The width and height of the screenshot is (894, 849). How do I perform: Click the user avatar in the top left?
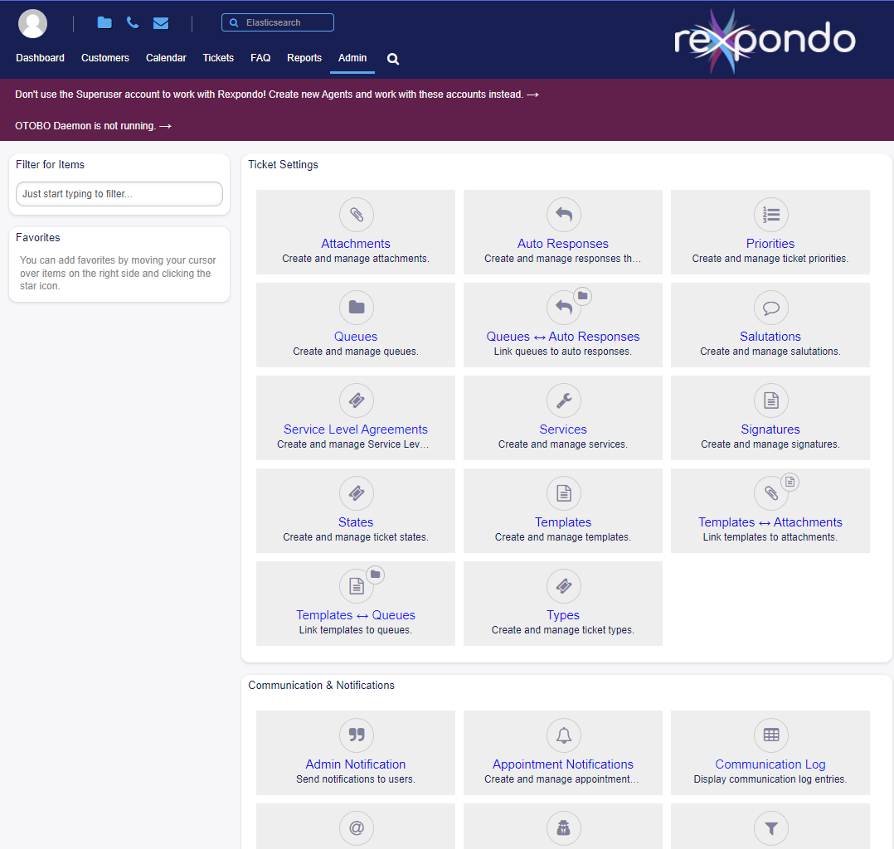(32, 22)
